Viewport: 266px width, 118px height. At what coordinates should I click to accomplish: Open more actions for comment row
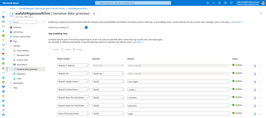pyautogui.click(x=260, y=98)
